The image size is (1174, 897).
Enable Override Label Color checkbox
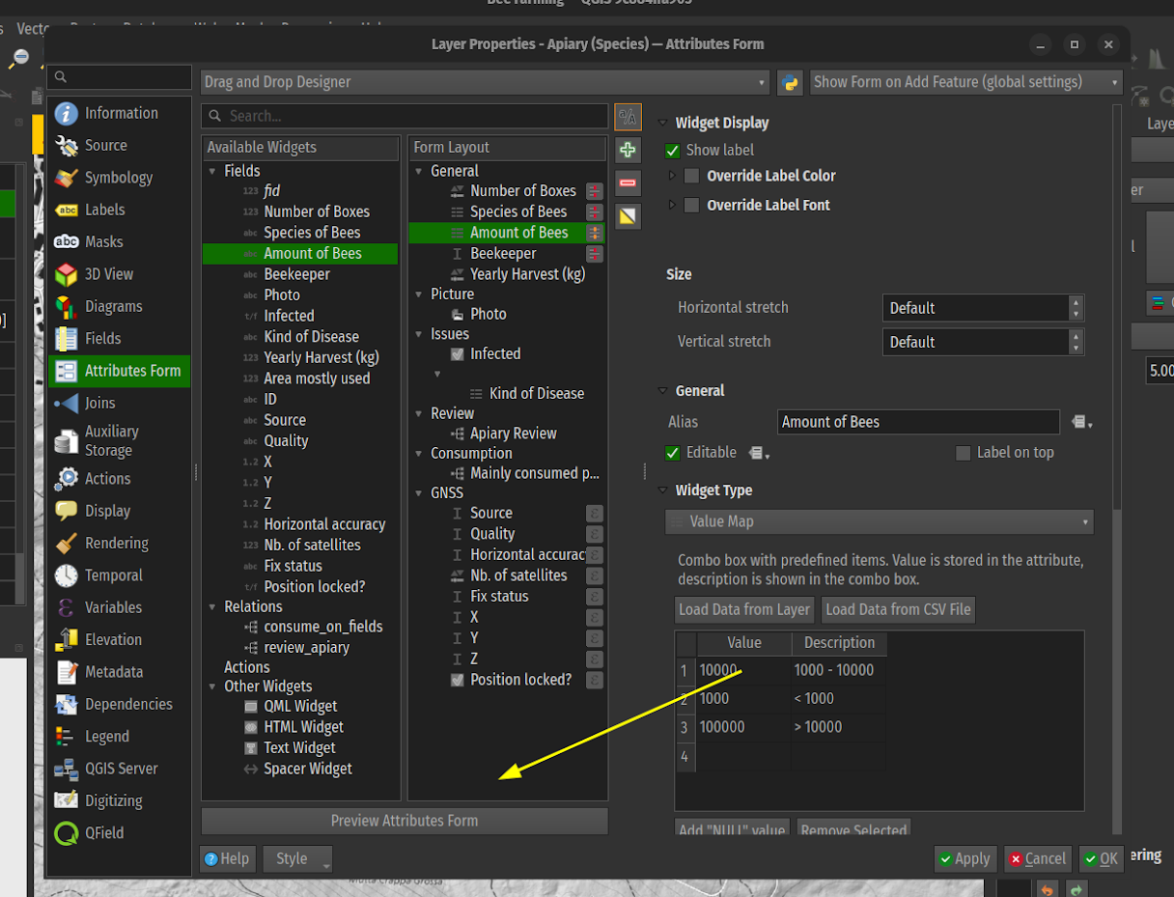tap(691, 176)
